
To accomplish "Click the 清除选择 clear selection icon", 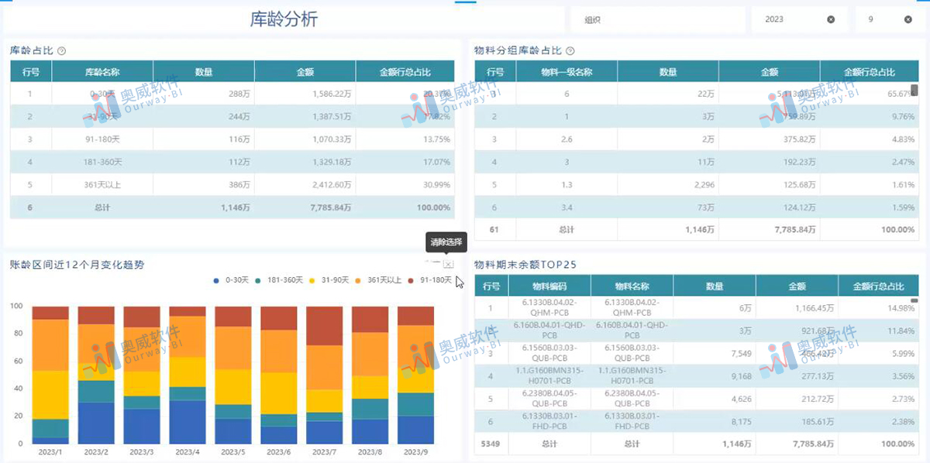I will [x=448, y=263].
